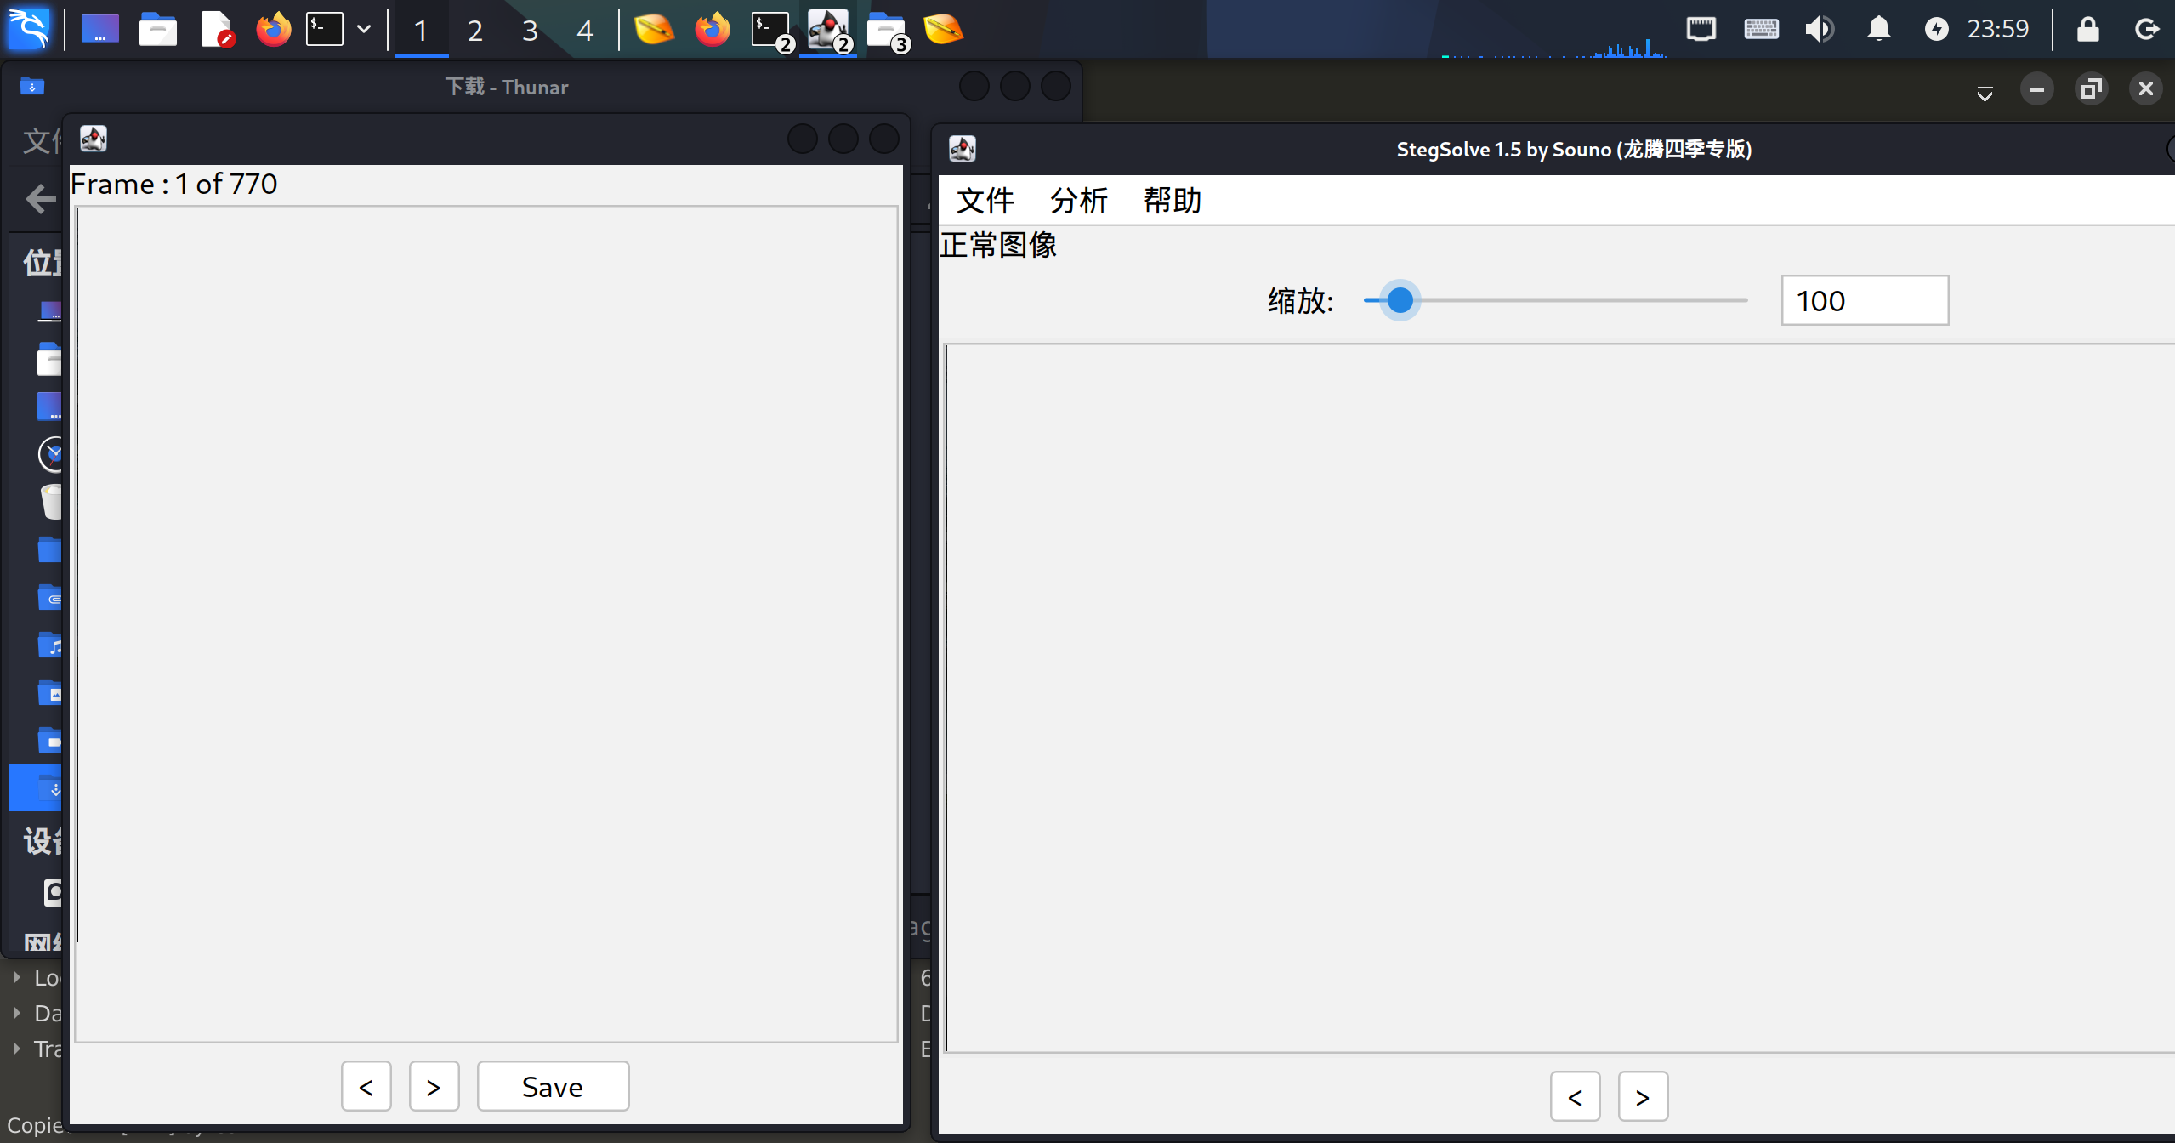Open the Kali dragon applications menu

tap(28, 29)
